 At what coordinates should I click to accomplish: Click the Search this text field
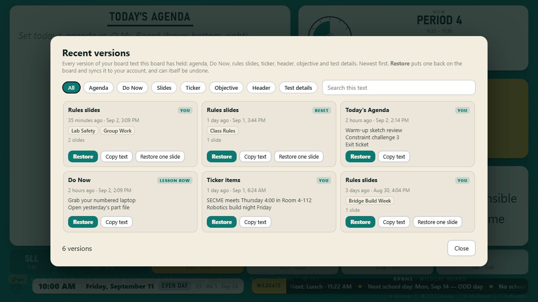(x=398, y=88)
